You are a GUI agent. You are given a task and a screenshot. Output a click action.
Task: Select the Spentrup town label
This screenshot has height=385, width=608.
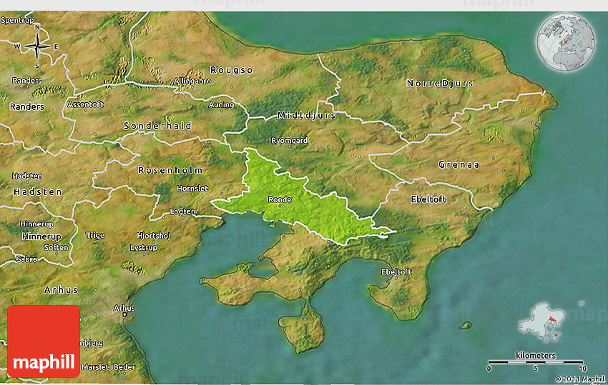17,21
